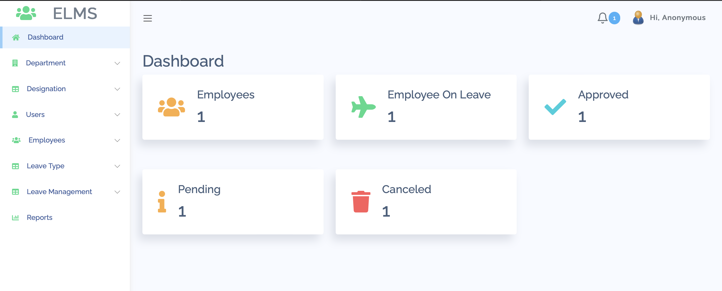The width and height of the screenshot is (722, 291).
Task: Toggle the sidebar with the hamburger icon
Action: (148, 18)
